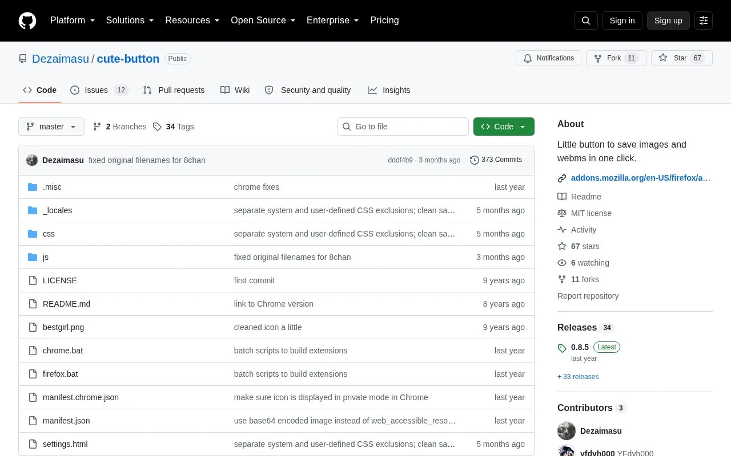Screen dimensions: 731x456
Task: Click the .misc folder icon
Action: pos(33,187)
